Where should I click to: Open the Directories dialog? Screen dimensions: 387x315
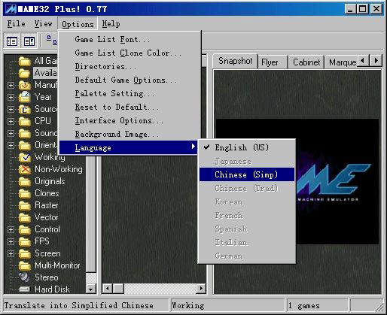point(130,66)
